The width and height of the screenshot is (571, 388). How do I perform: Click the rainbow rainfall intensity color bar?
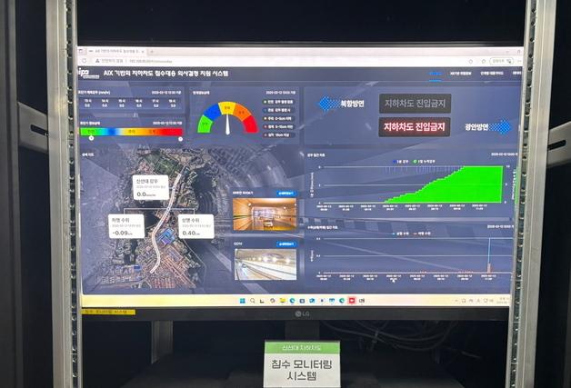(134, 131)
